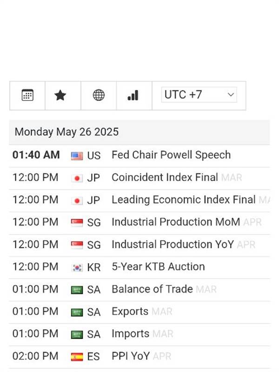The width and height of the screenshot is (279, 372).
Task: Click the timezone dropdown chevron arrow
Action: [231, 95]
